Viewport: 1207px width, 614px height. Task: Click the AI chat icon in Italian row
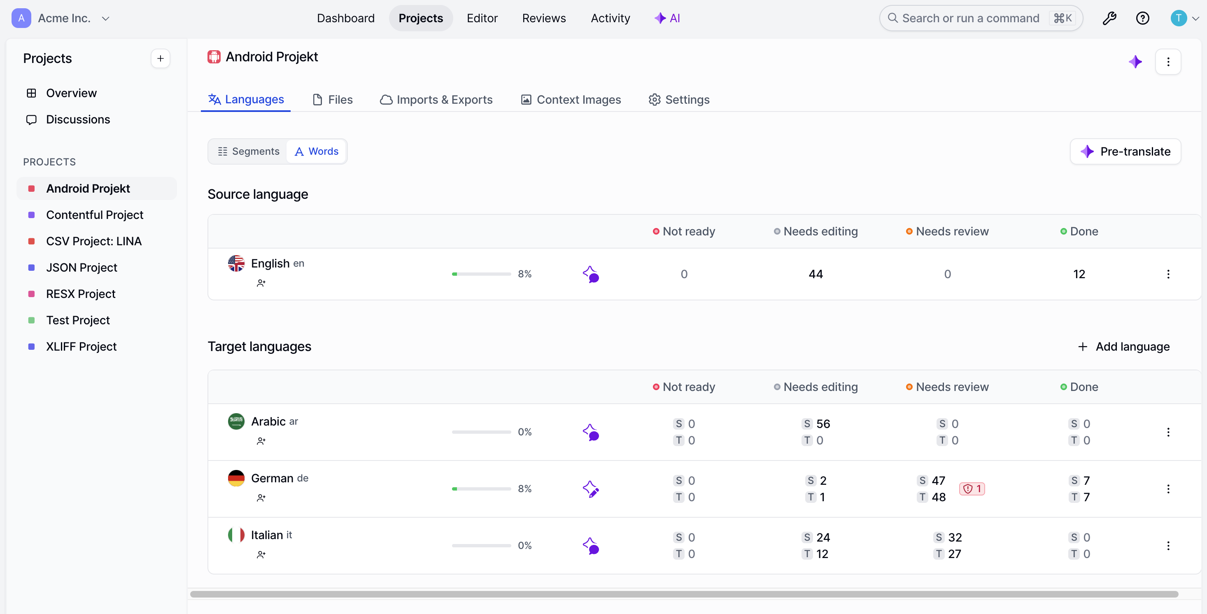(x=591, y=546)
